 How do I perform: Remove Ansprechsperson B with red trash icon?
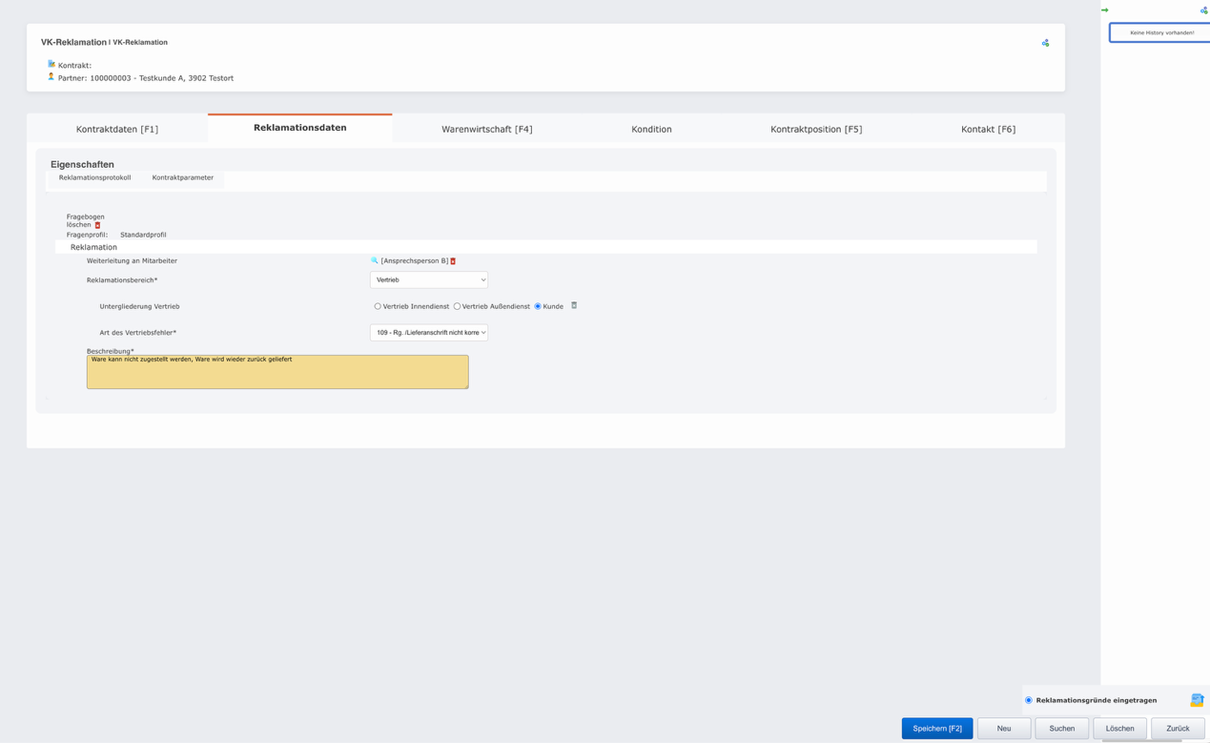[453, 261]
